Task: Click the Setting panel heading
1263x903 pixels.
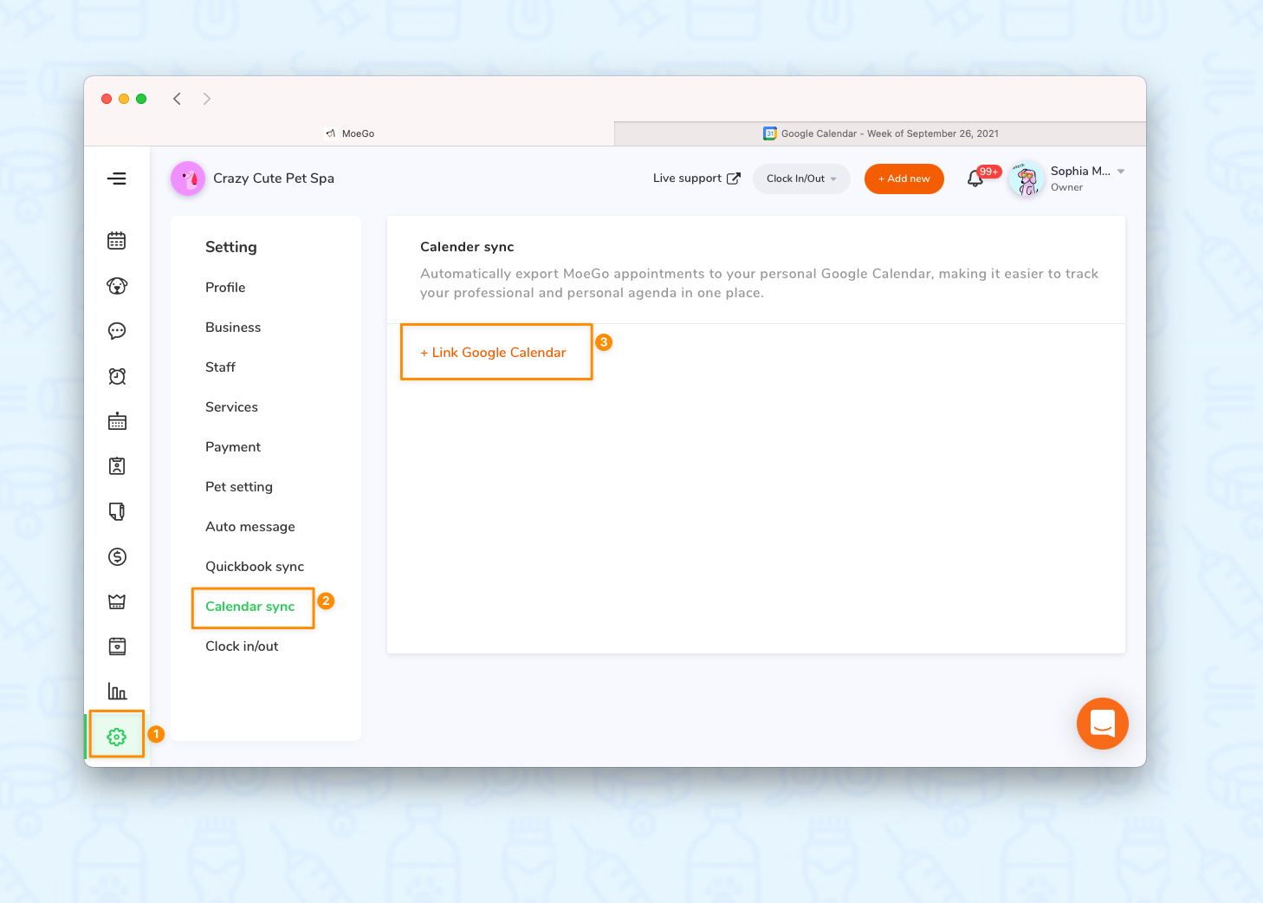Action: [x=231, y=247]
